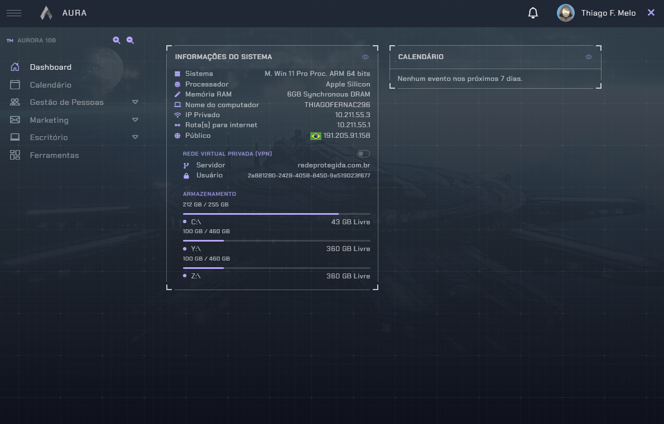
Task: Hide the Informações do Sistema panel
Action: 365,57
